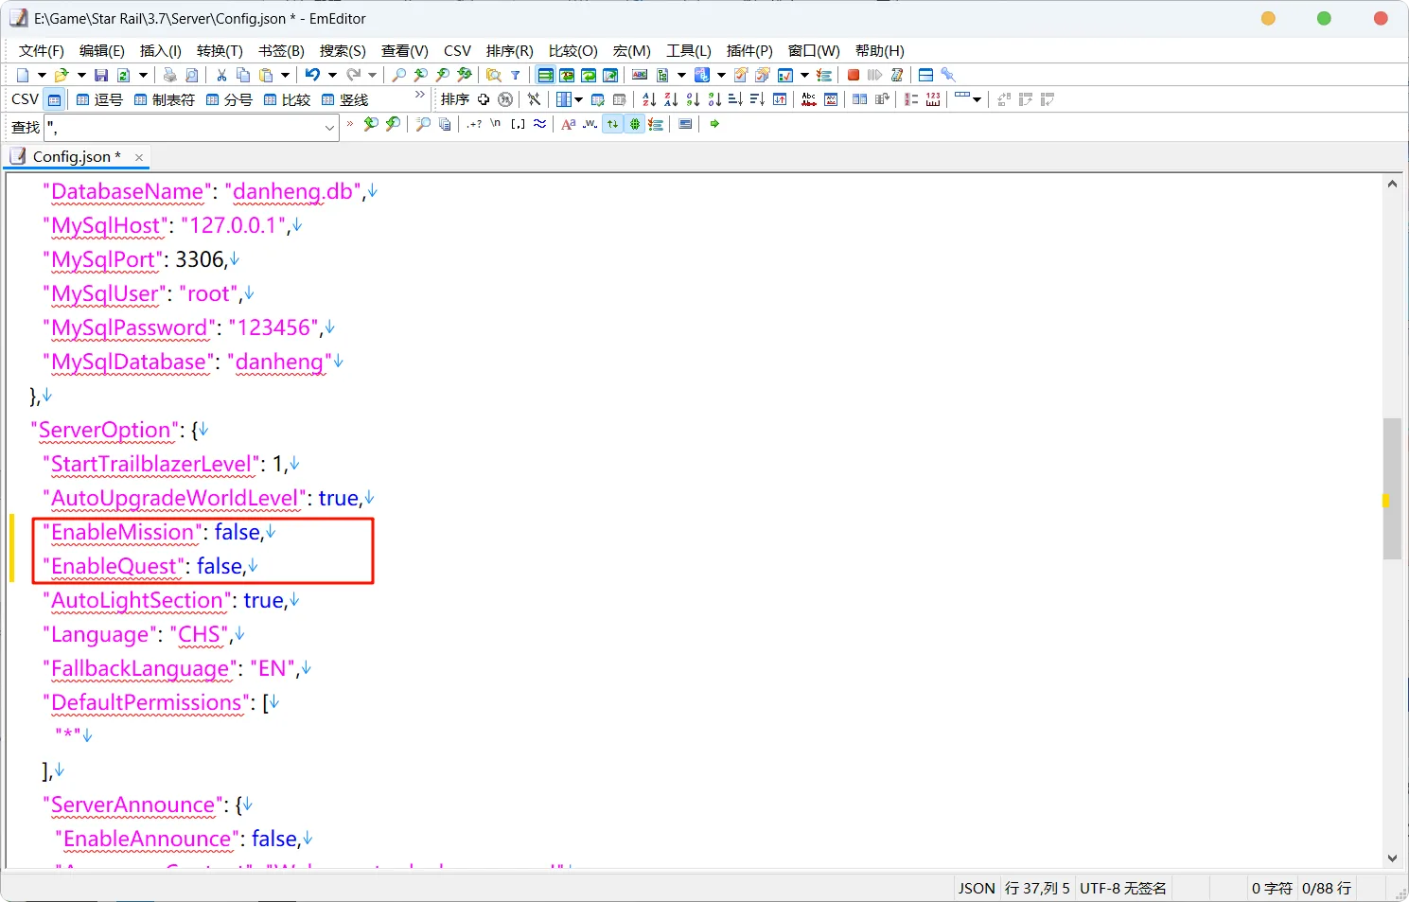
Task: Toggle the Match case option
Action: 568,124
